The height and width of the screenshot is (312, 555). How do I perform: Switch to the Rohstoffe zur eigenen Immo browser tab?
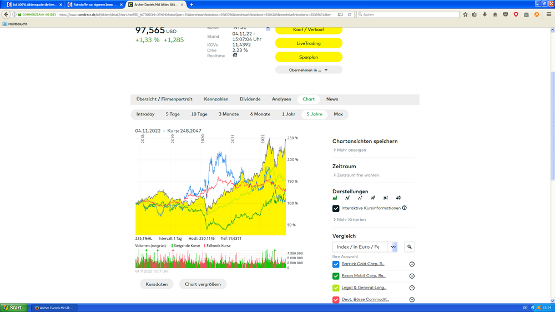point(95,4)
